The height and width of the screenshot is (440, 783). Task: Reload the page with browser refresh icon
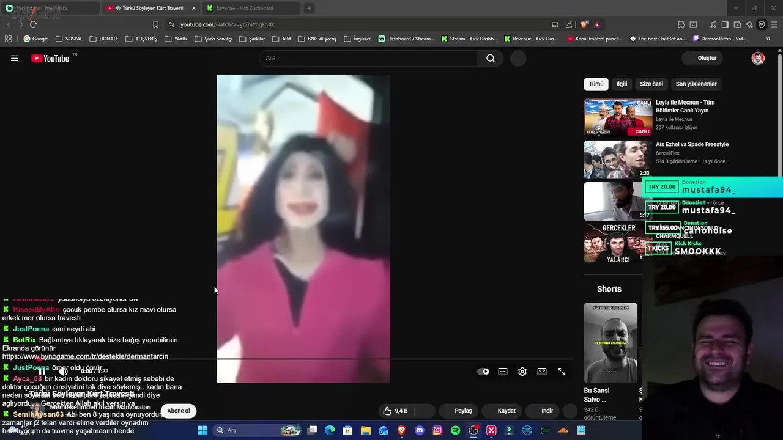pyautogui.click(x=33, y=24)
